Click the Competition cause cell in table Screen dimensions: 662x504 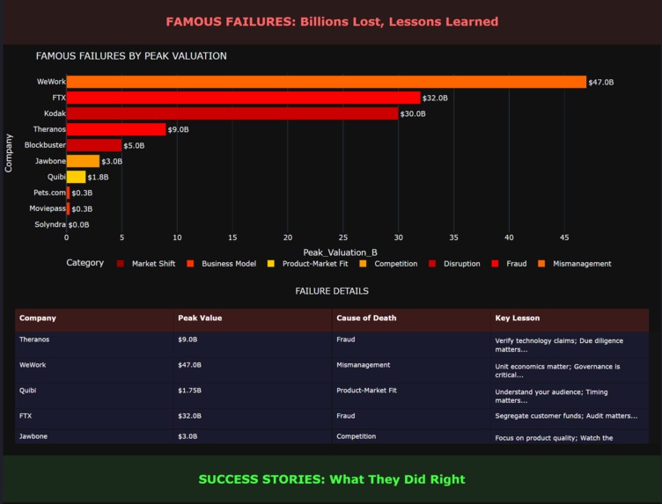pyautogui.click(x=412, y=436)
